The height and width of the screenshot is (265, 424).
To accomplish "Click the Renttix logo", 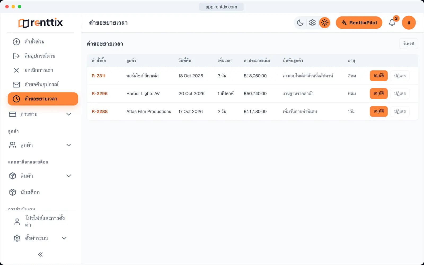I will [41, 23].
